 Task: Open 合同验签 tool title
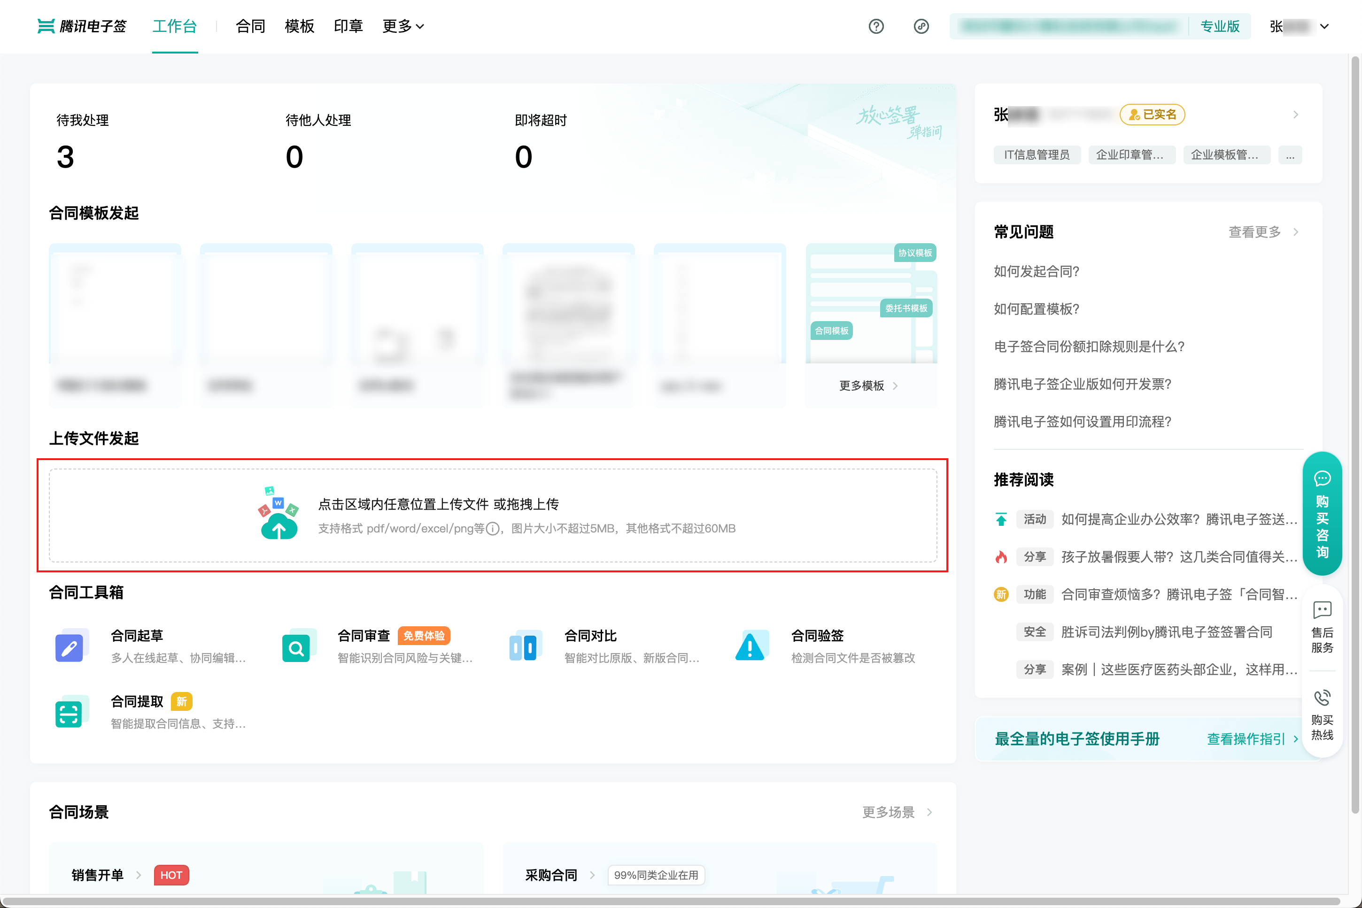(817, 636)
